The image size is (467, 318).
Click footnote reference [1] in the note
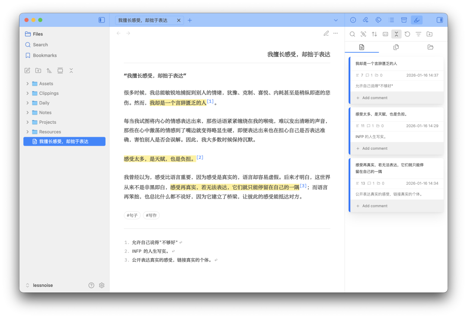[x=210, y=101]
